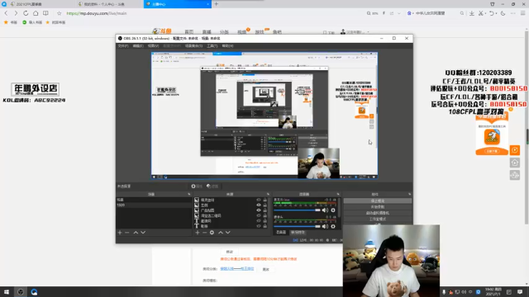529x297 pixels.
Task: Mute the first audio mixer channel
Action: 325,210
